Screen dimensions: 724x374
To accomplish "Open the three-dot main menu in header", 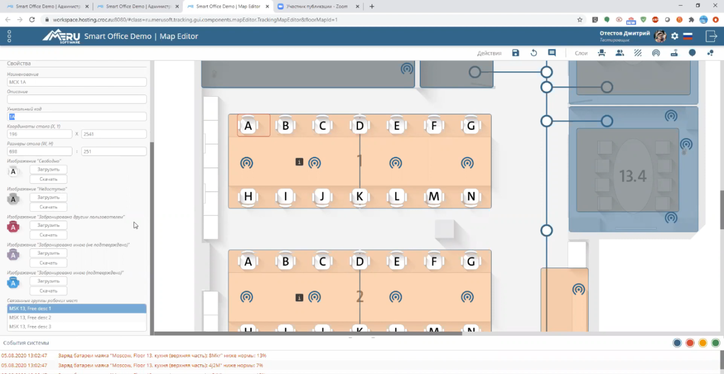I will coord(9,37).
